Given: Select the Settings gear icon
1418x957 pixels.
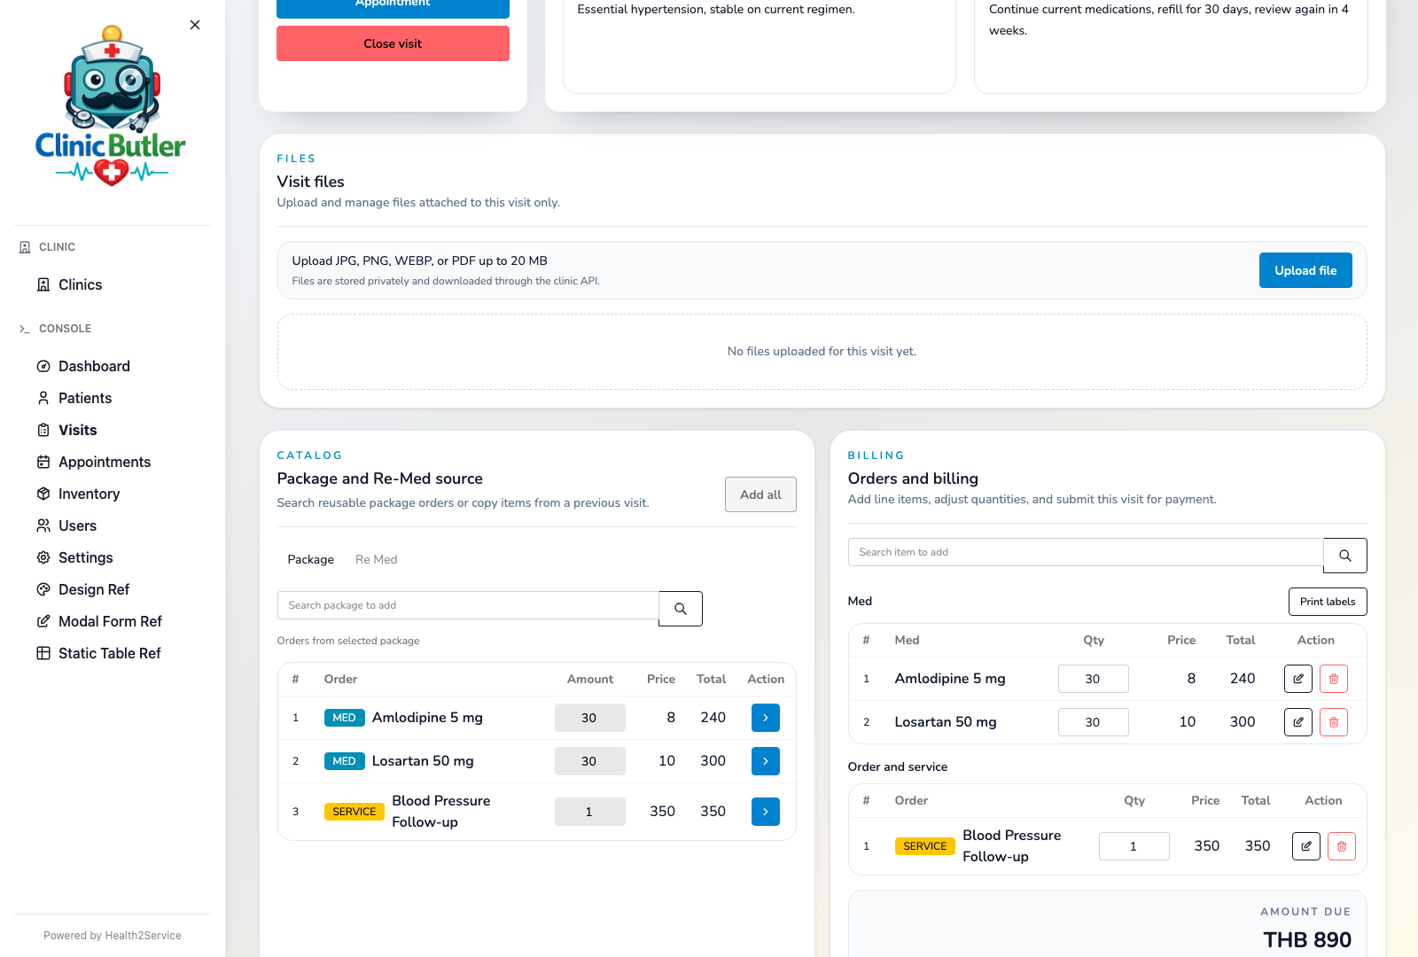Looking at the screenshot, I should pyautogui.click(x=43, y=557).
